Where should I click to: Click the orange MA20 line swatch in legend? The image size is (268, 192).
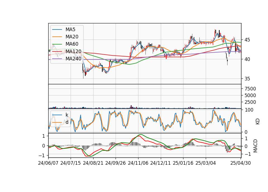click(x=57, y=37)
